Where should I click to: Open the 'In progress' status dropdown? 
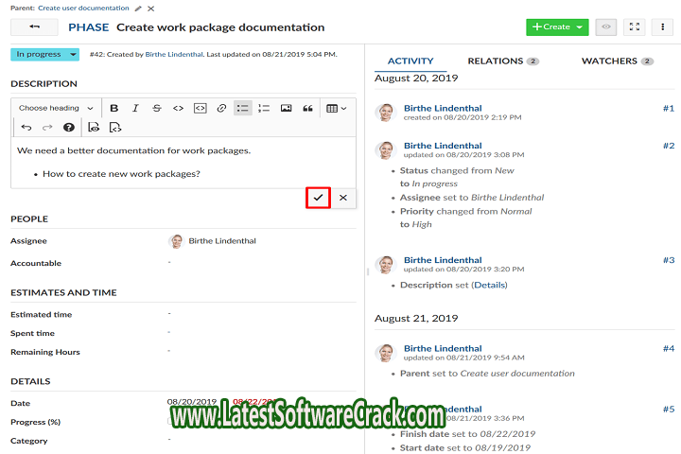point(44,54)
